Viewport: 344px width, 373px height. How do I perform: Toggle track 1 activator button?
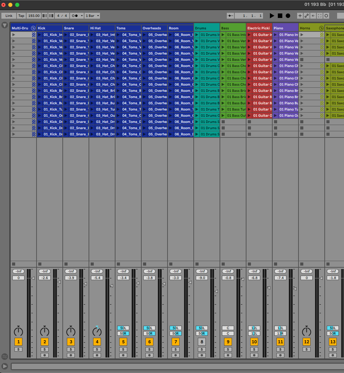tap(19, 342)
